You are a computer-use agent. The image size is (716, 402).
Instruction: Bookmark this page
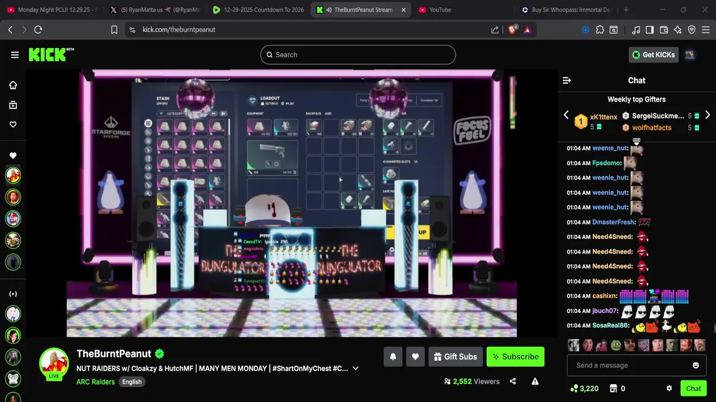pos(114,30)
